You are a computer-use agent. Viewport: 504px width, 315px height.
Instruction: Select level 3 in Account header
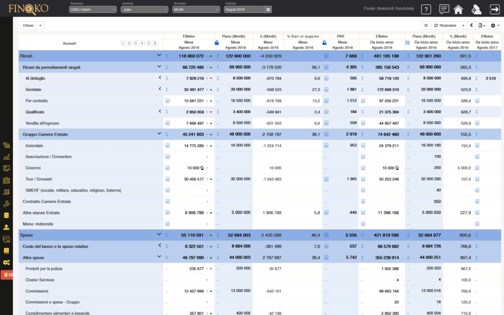click(135, 43)
